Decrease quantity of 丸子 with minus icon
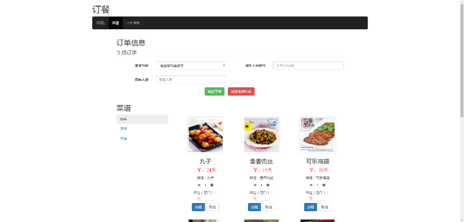 coord(199,185)
